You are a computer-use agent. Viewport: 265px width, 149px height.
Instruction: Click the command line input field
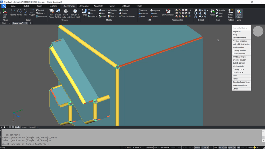[132, 144]
